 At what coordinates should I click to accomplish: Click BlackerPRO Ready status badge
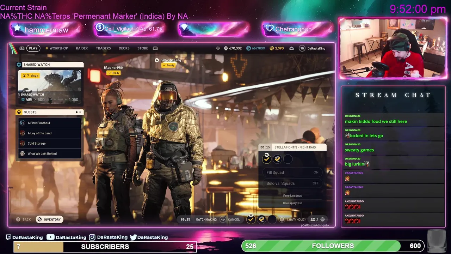point(113,73)
